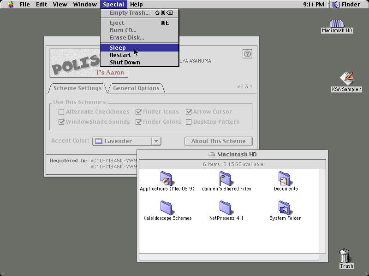The height and width of the screenshot is (276, 369).
Task: Click the '6 items, 8.13 GB available' status text
Action: point(233,164)
